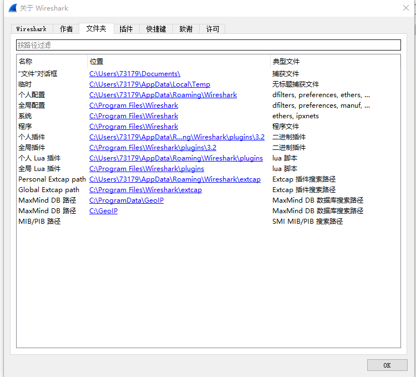Open the 插件 tab
The height and width of the screenshot is (377, 416).
pyautogui.click(x=126, y=29)
